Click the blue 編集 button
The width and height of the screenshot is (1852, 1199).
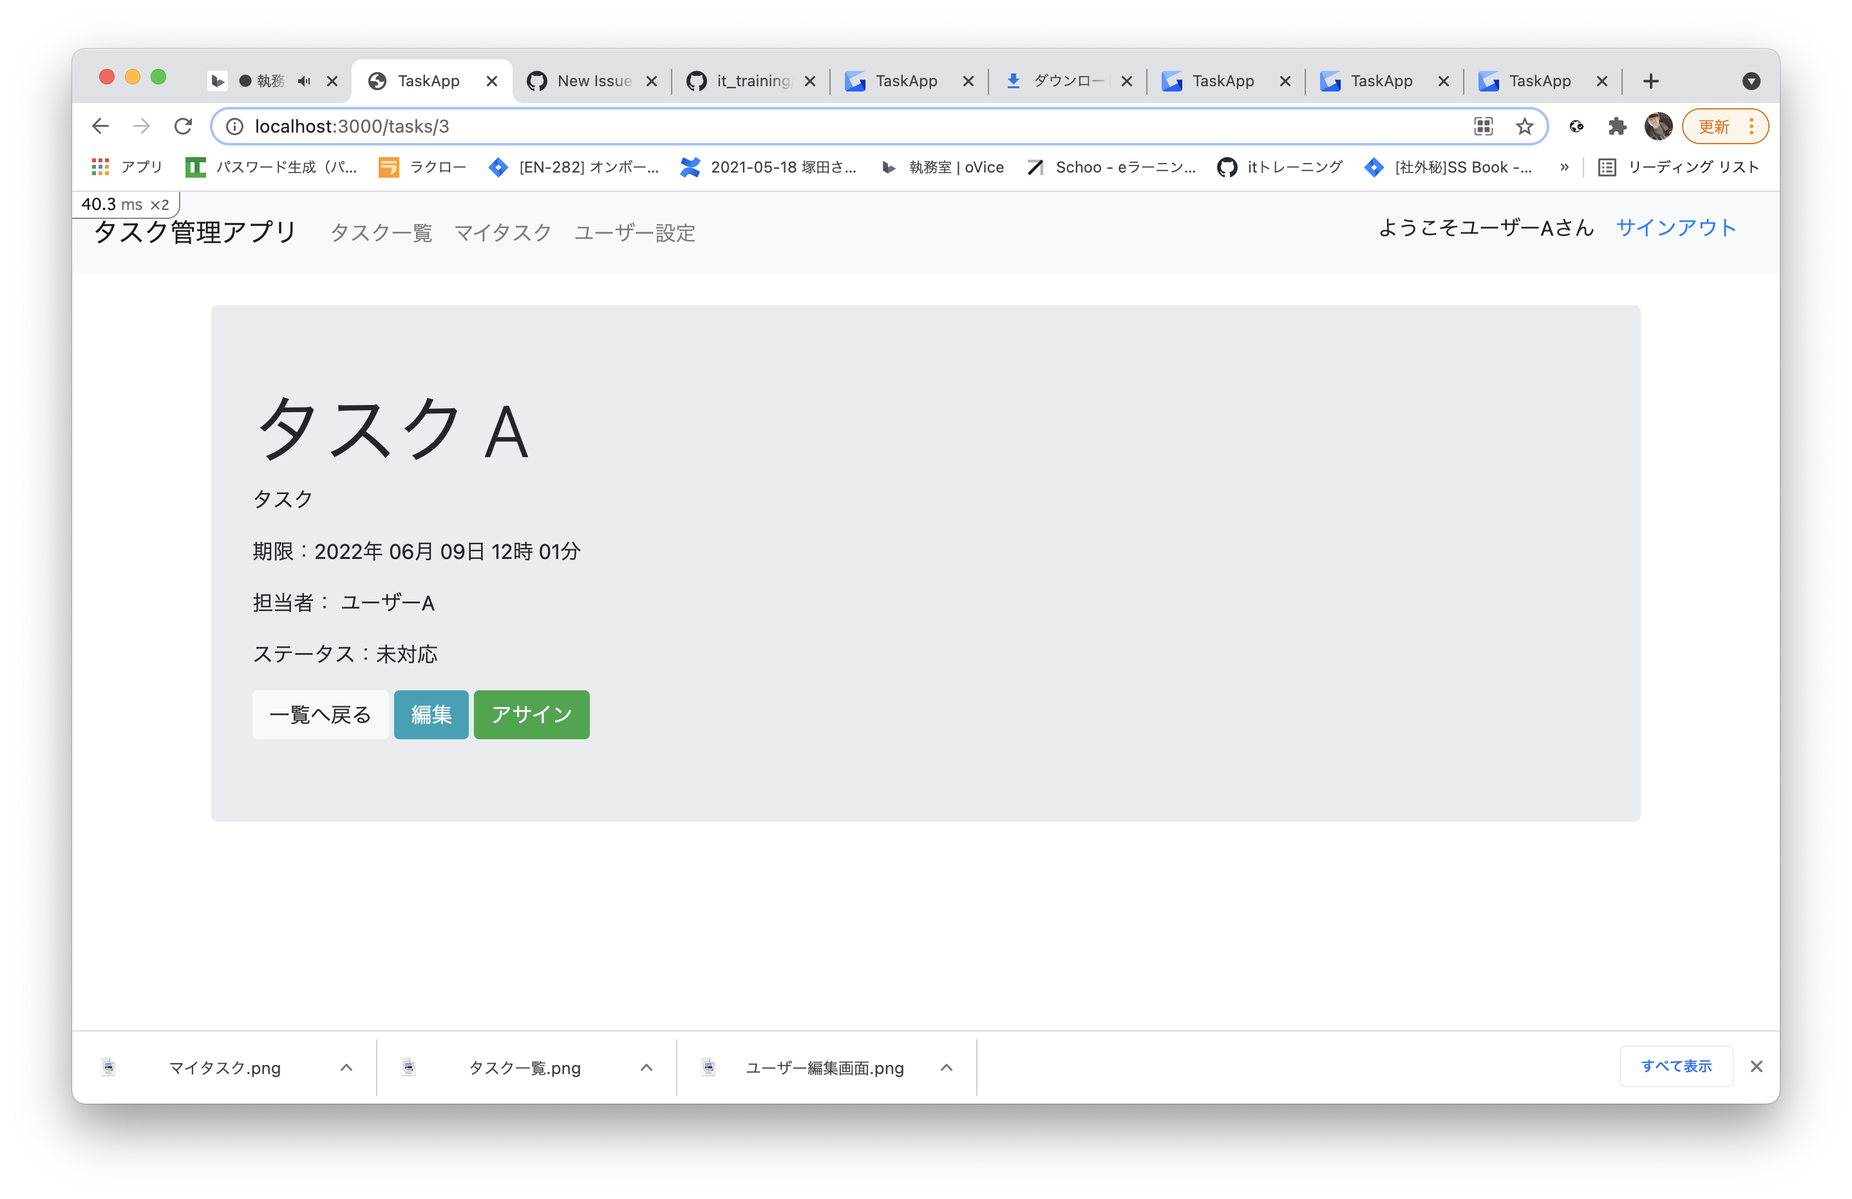[x=431, y=714]
